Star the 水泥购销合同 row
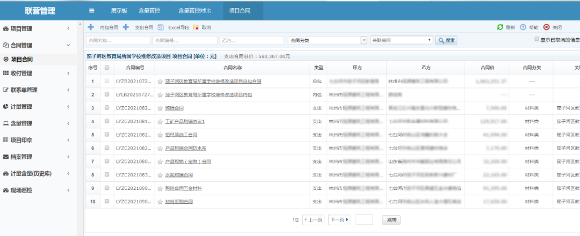Screen dimensions: 580x236 click(x=160, y=175)
